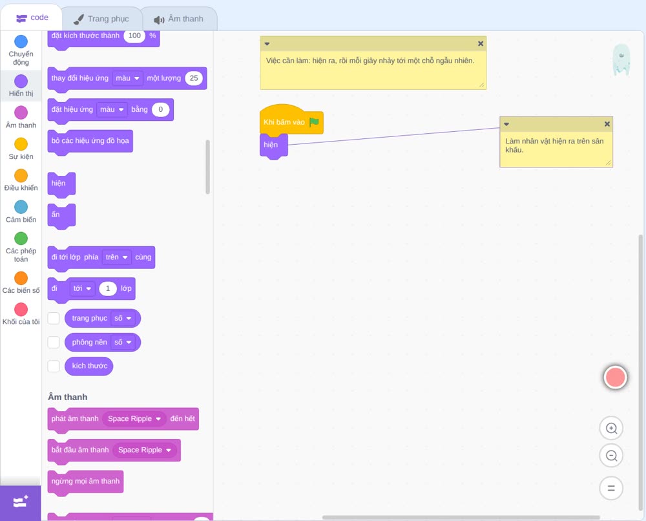Enable the 'phông nền' reporter checkbox
This screenshot has width=646, height=521.
click(x=54, y=342)
